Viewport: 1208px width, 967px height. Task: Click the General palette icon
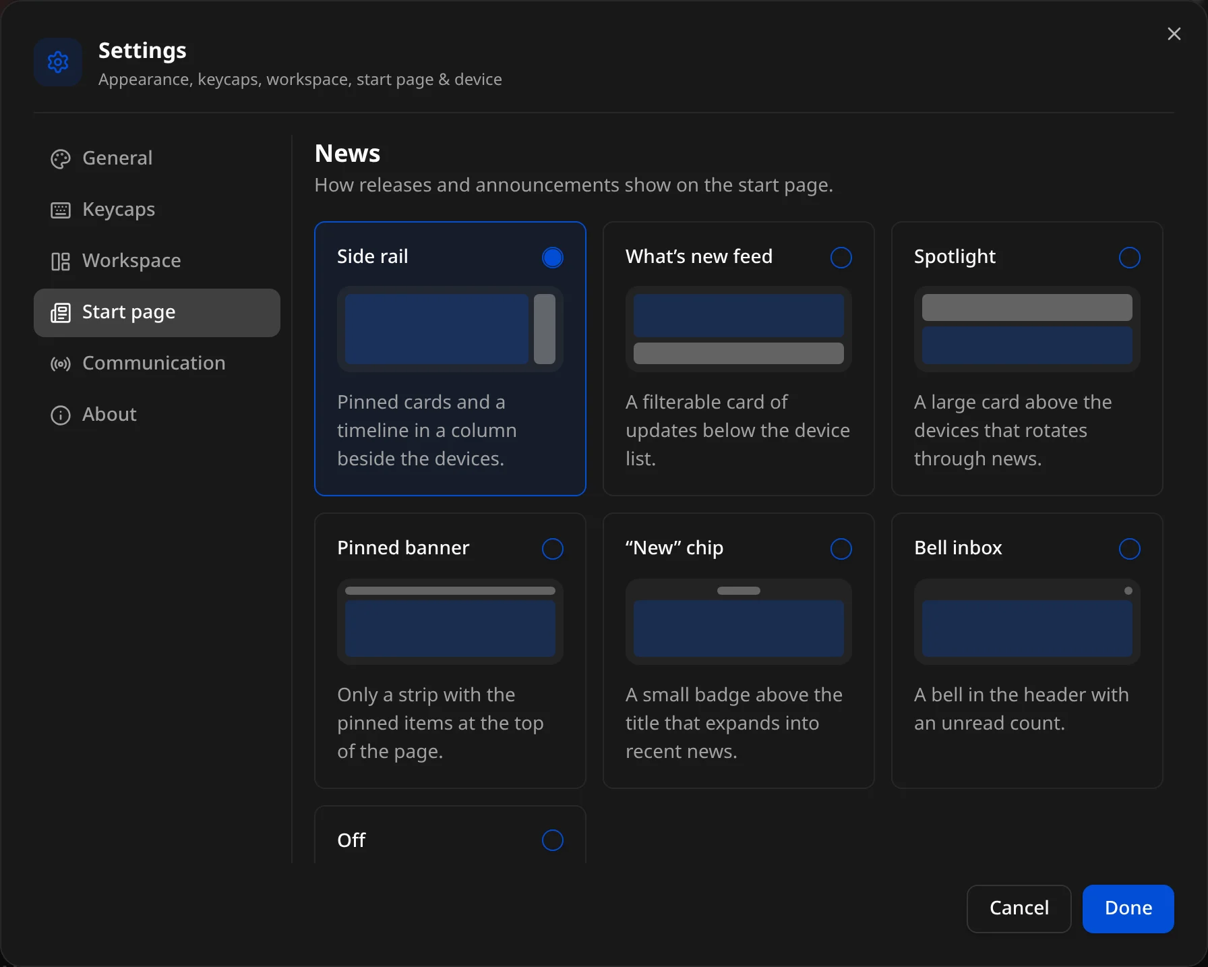(61, 159)
